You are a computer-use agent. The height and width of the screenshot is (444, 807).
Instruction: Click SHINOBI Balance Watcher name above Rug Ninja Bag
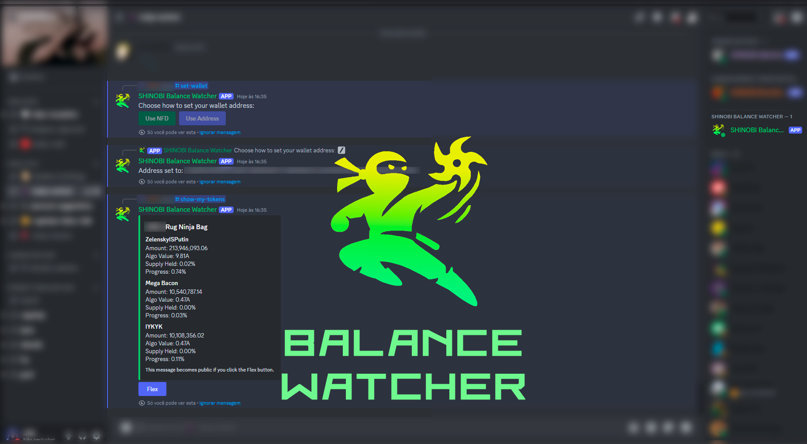point(177,210)
